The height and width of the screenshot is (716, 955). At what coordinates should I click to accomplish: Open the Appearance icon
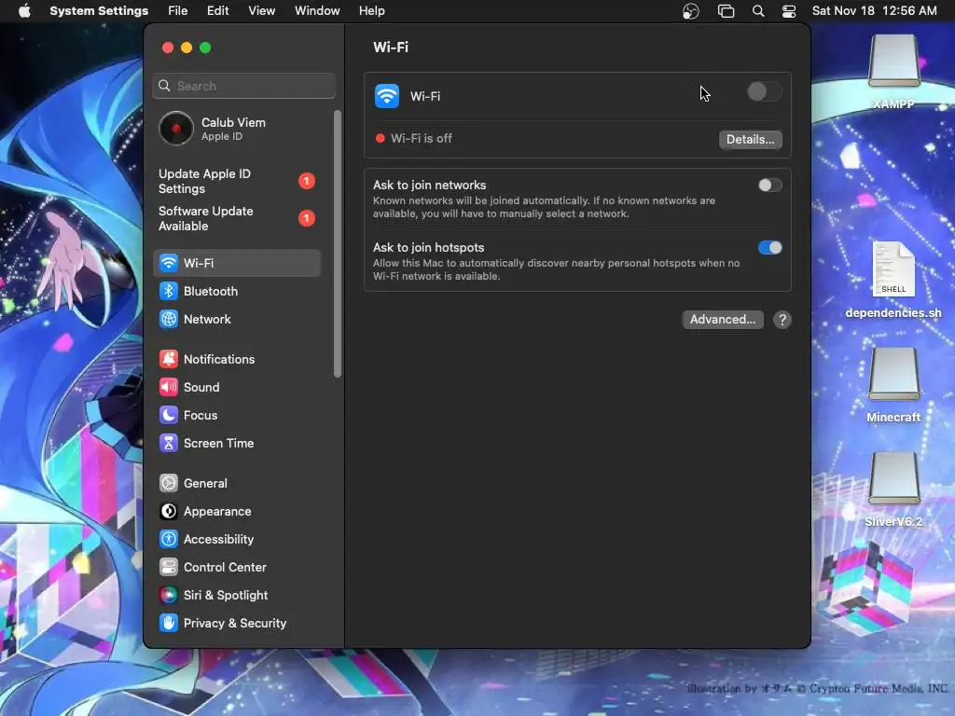(x=169, y=512)
